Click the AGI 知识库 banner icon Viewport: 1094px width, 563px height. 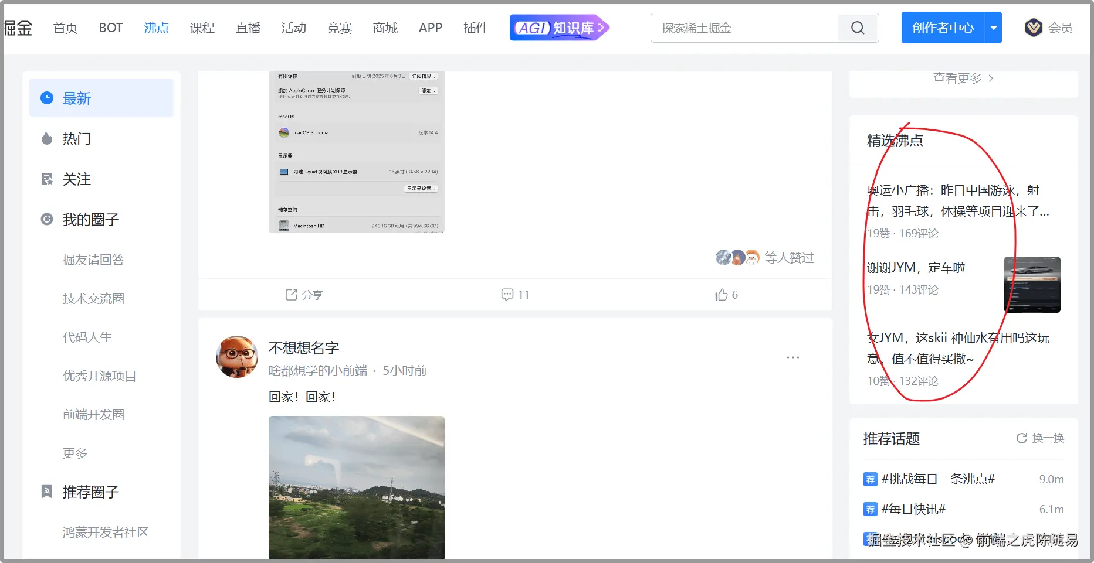click(x=559, y=28)
